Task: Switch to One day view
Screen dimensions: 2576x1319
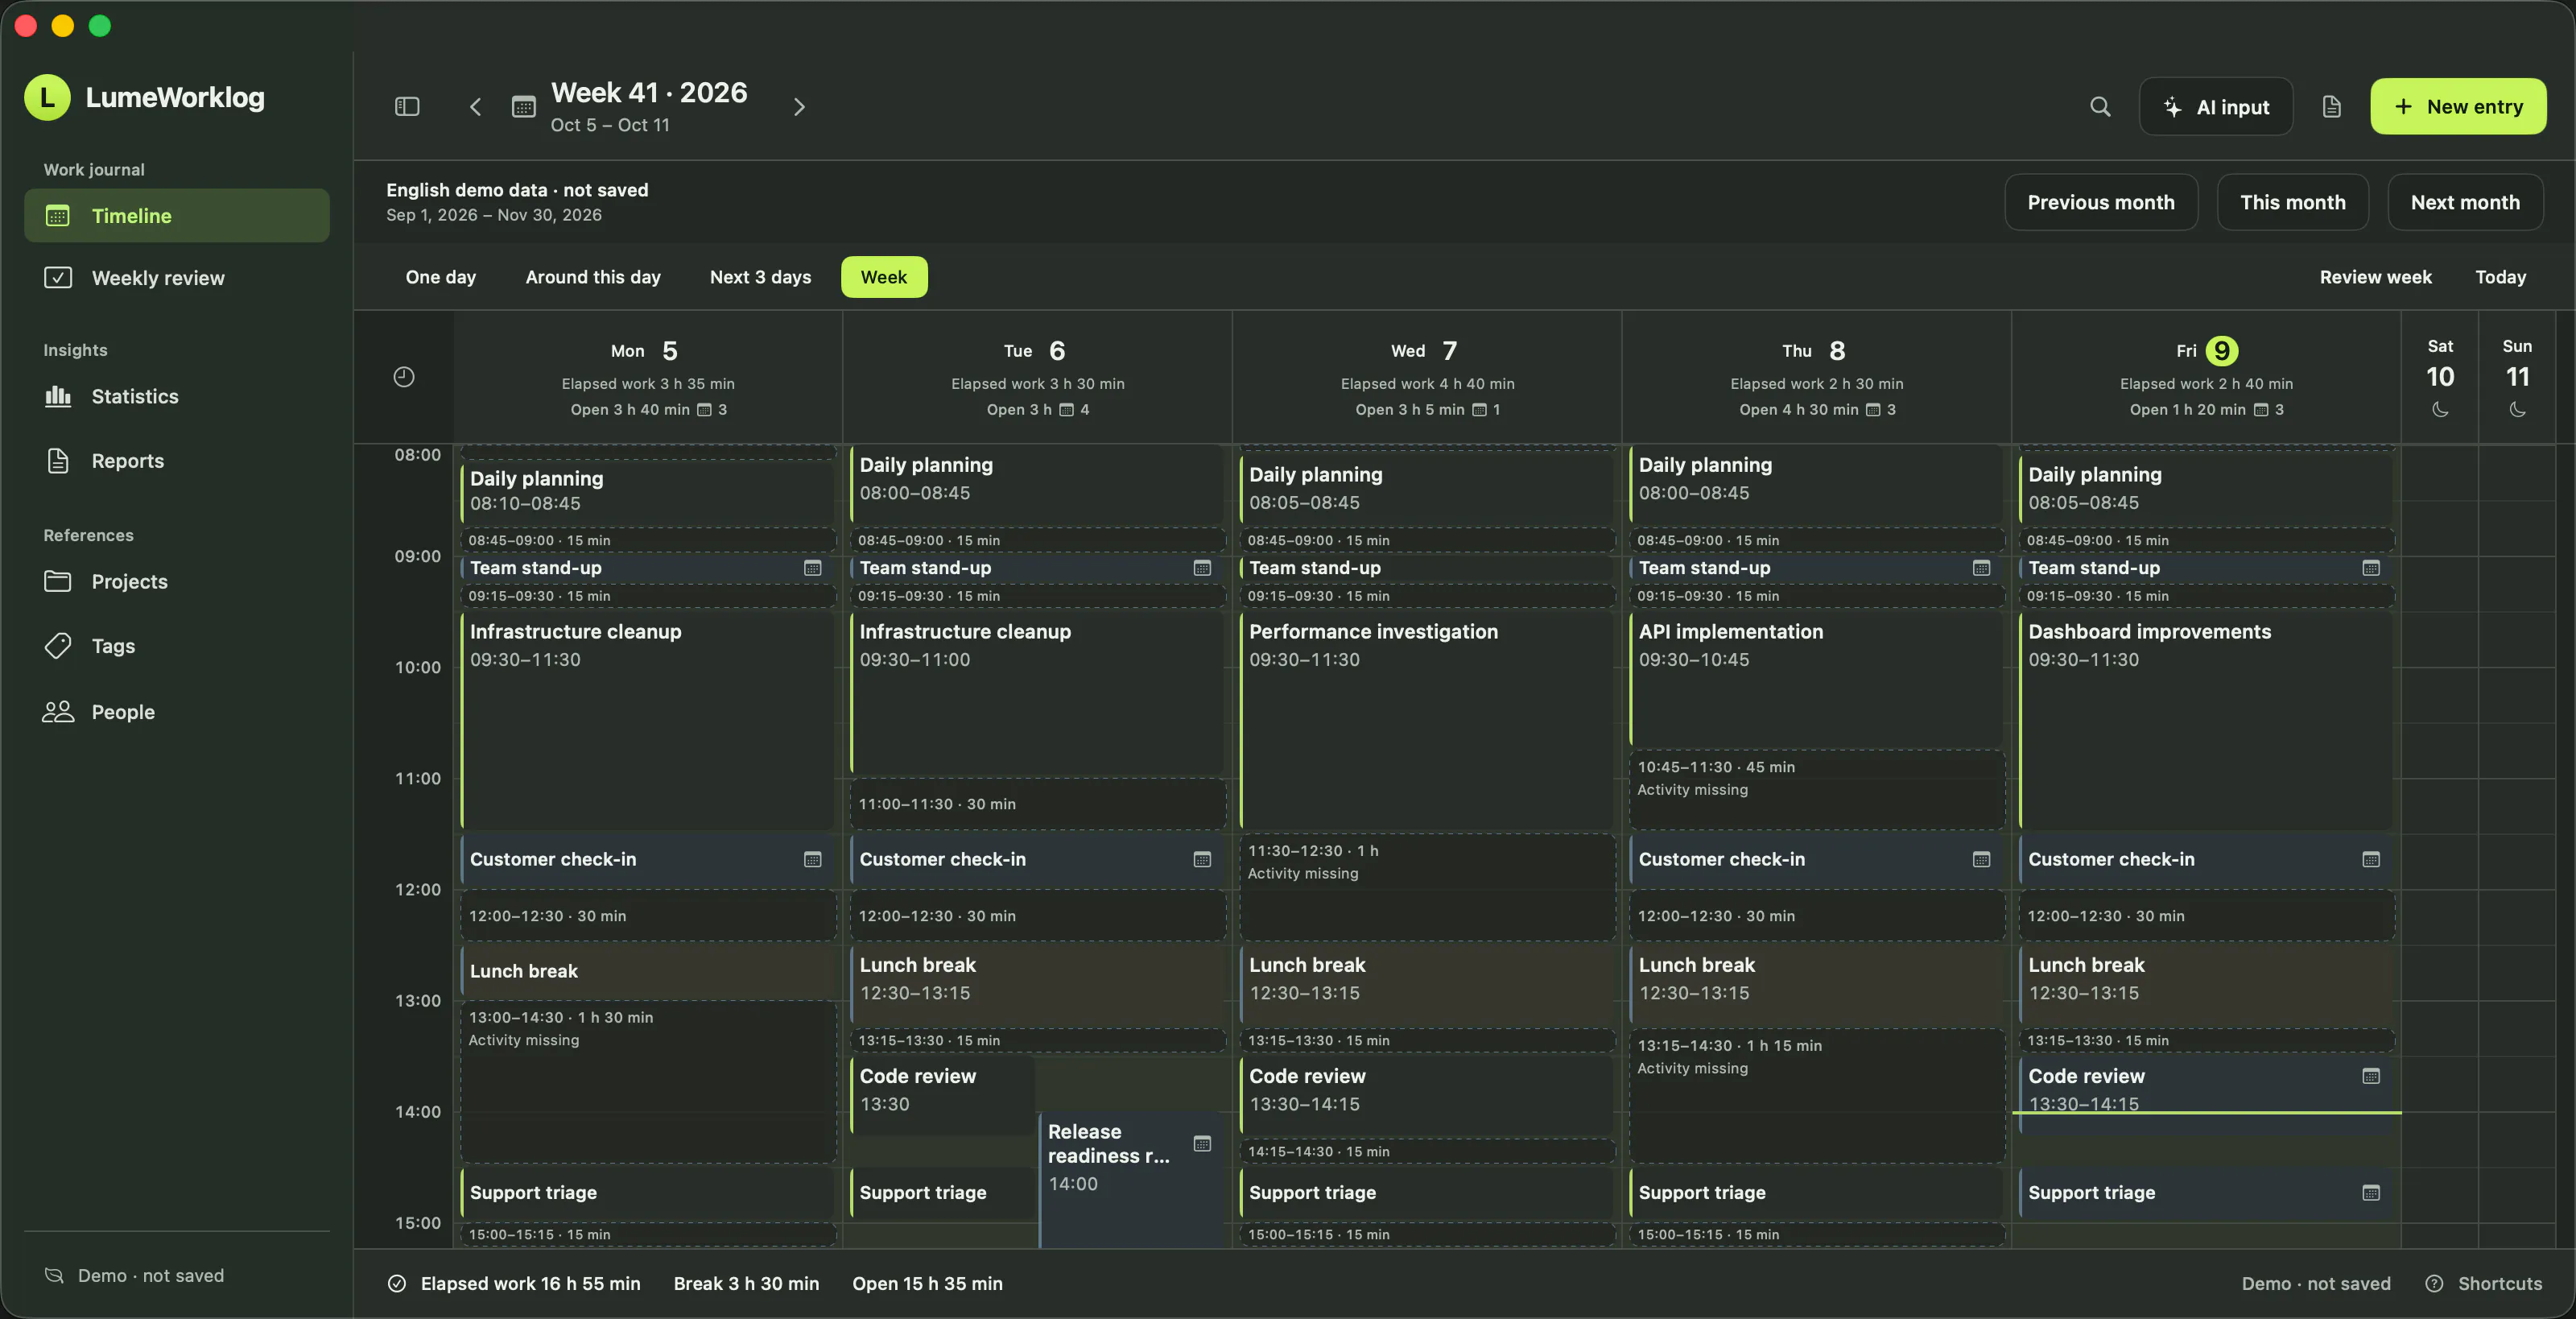Action: click(x=441, y=277)
